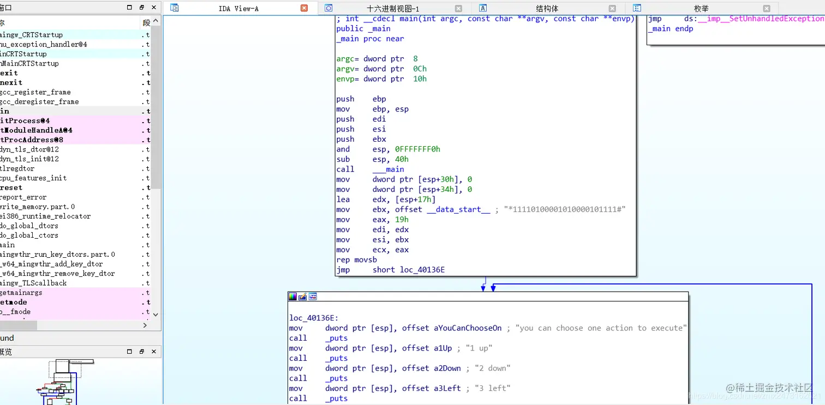Screen dimensions: 825x405
Task: Click the edit-comment pencil icon on loc_40136E block
Action: coord(303,297)
